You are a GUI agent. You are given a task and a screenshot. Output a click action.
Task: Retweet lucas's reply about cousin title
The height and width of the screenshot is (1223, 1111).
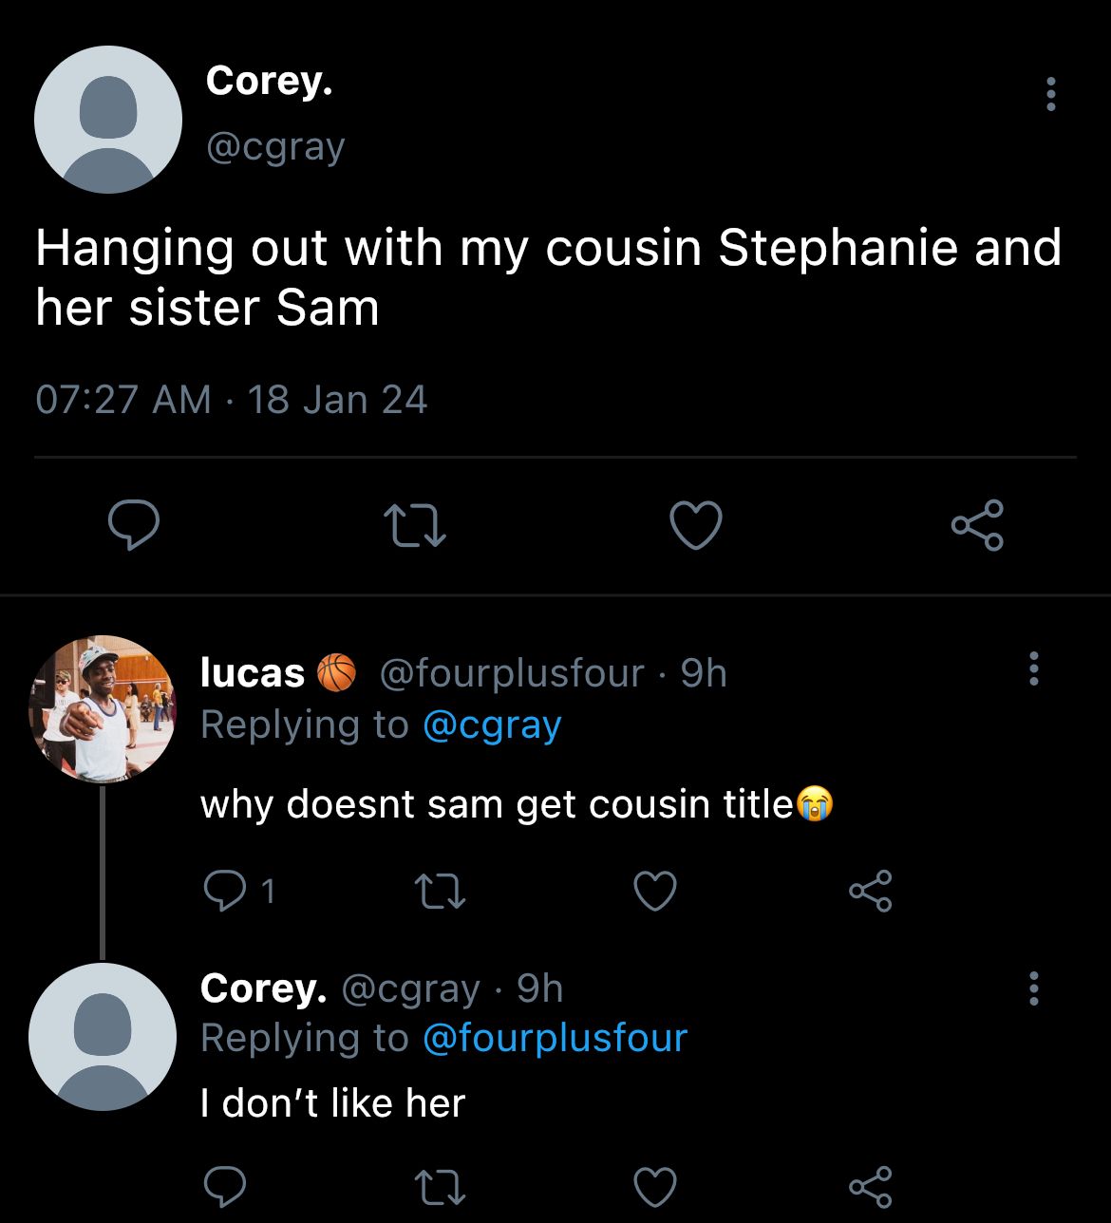[x=441, y=891]
